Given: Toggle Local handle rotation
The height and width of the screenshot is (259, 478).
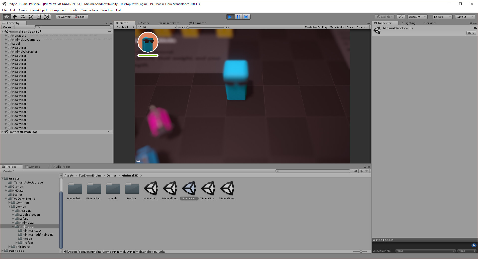Looking at the screenshot, I should coord(80,17).
